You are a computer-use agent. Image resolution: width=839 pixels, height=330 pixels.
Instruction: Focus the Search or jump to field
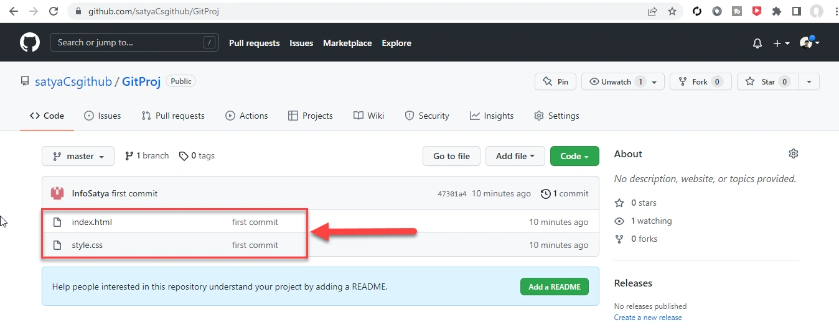[x=134, y=42]
